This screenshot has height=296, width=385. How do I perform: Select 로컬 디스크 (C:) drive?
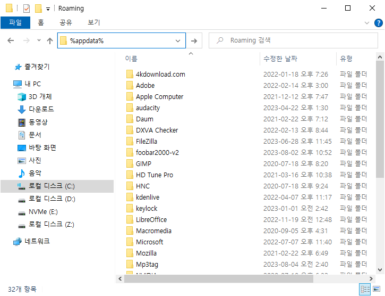pyautogui.click(x=57, y=186)
